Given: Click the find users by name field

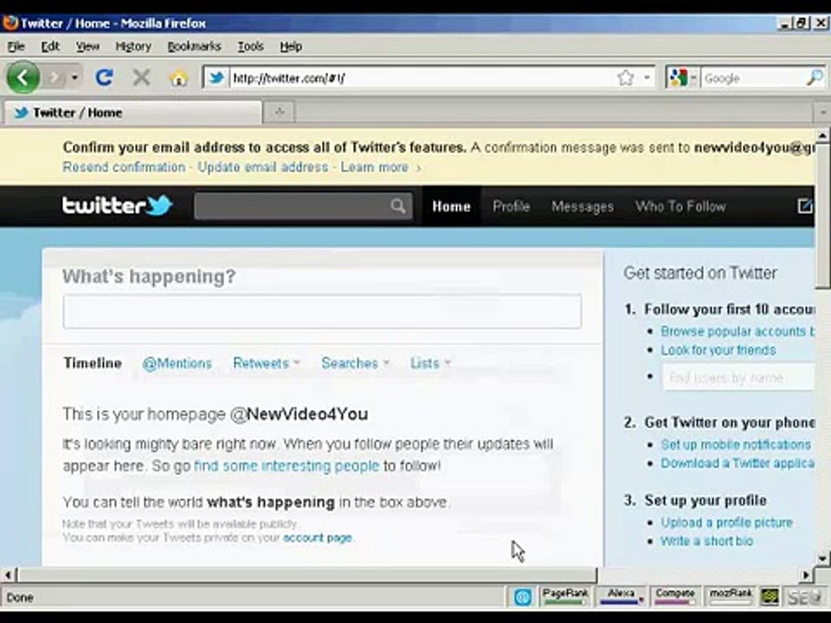Looking at the screenshot, I should [738, 377].
